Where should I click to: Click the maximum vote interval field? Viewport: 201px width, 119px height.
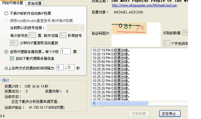(71, 67)
